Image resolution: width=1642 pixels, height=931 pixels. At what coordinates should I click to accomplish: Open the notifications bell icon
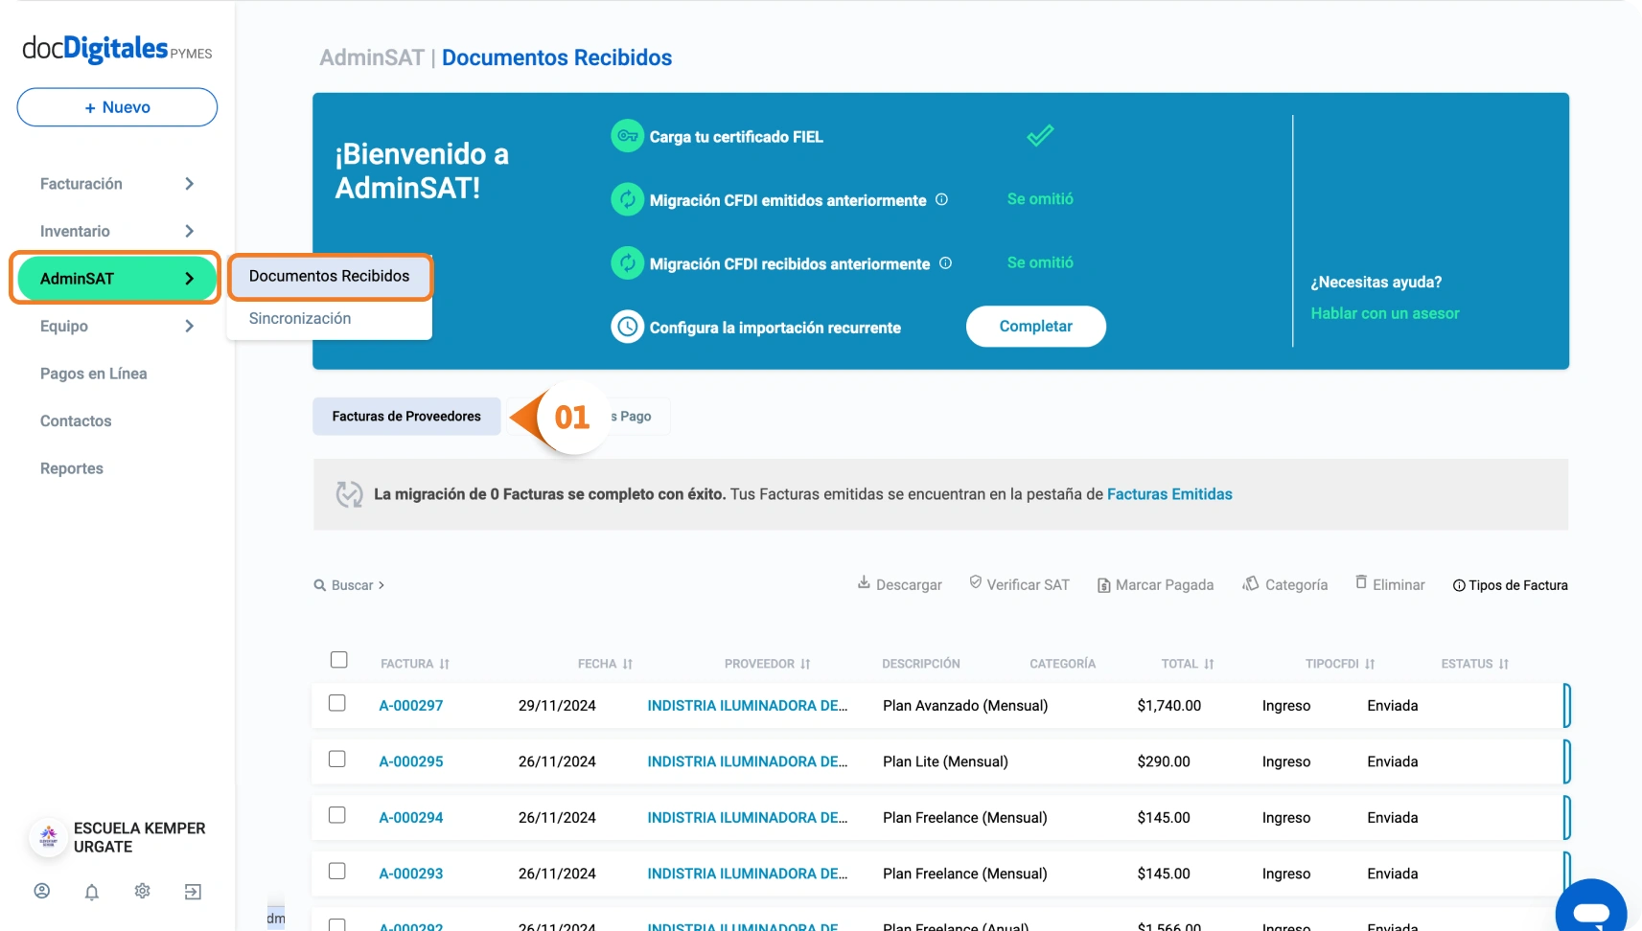click(x=92, y=892)
